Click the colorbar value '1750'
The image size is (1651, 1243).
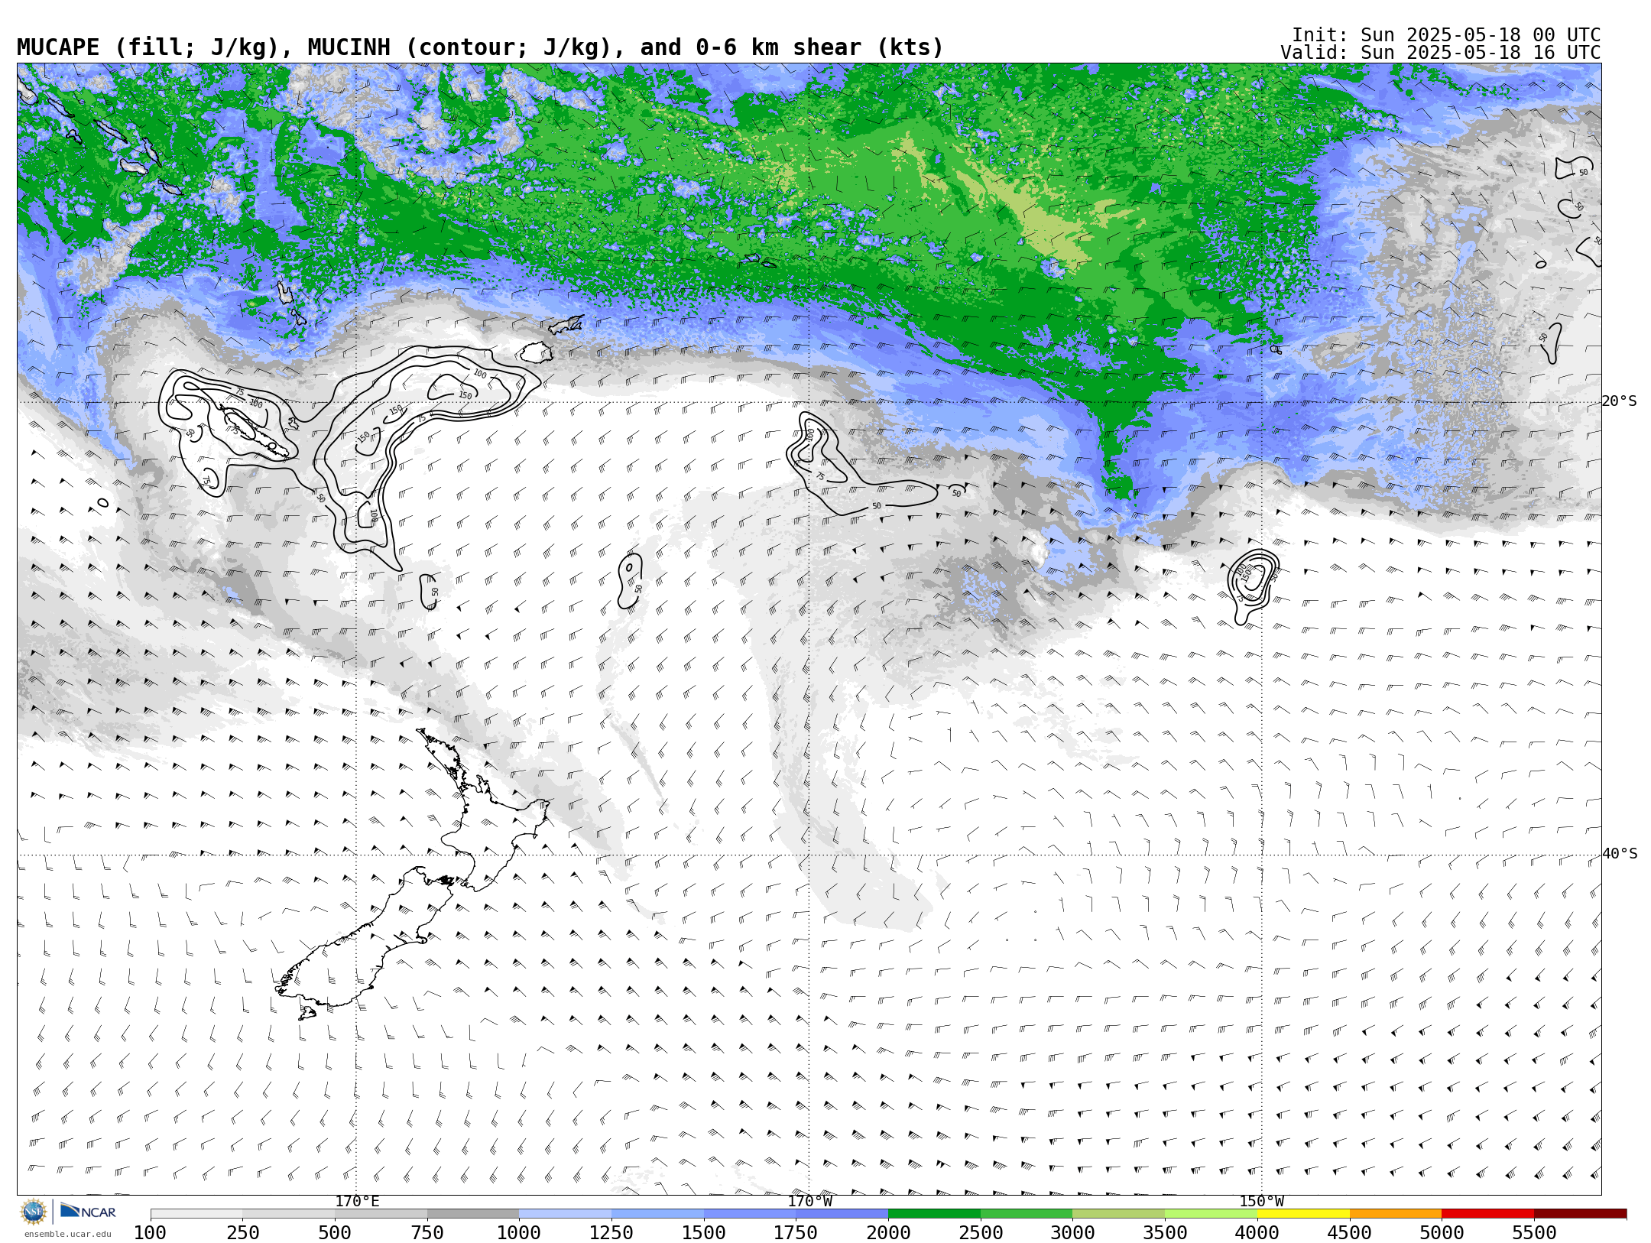(x=796, y=1232)
